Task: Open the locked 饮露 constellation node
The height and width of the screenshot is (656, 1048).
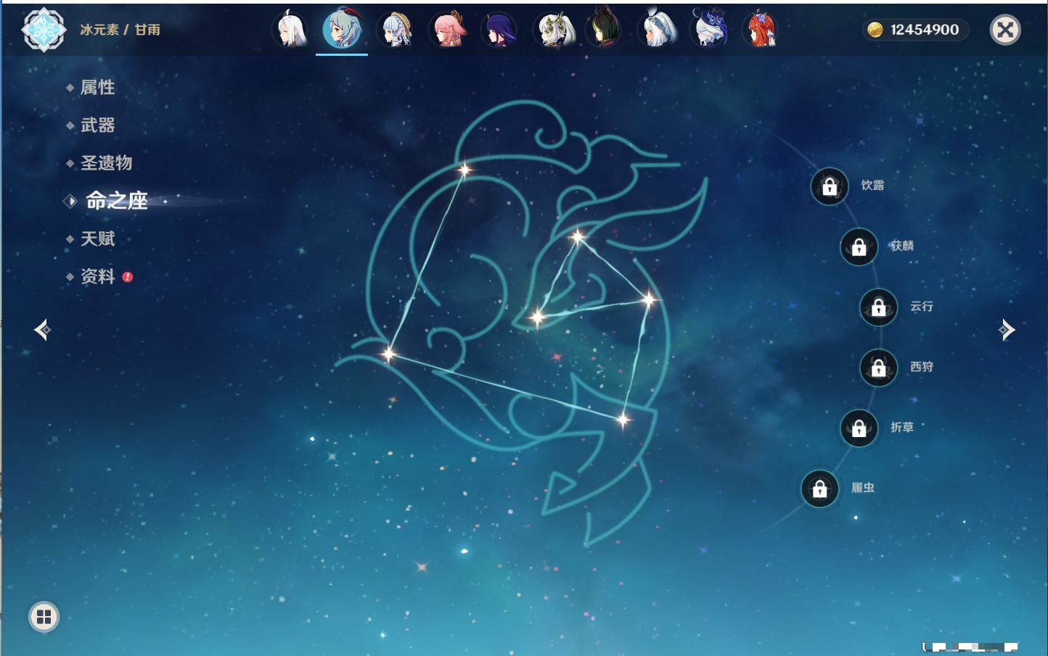Action: pos(830,187)
